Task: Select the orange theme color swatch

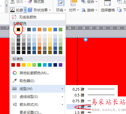Action: pos(39,30)
